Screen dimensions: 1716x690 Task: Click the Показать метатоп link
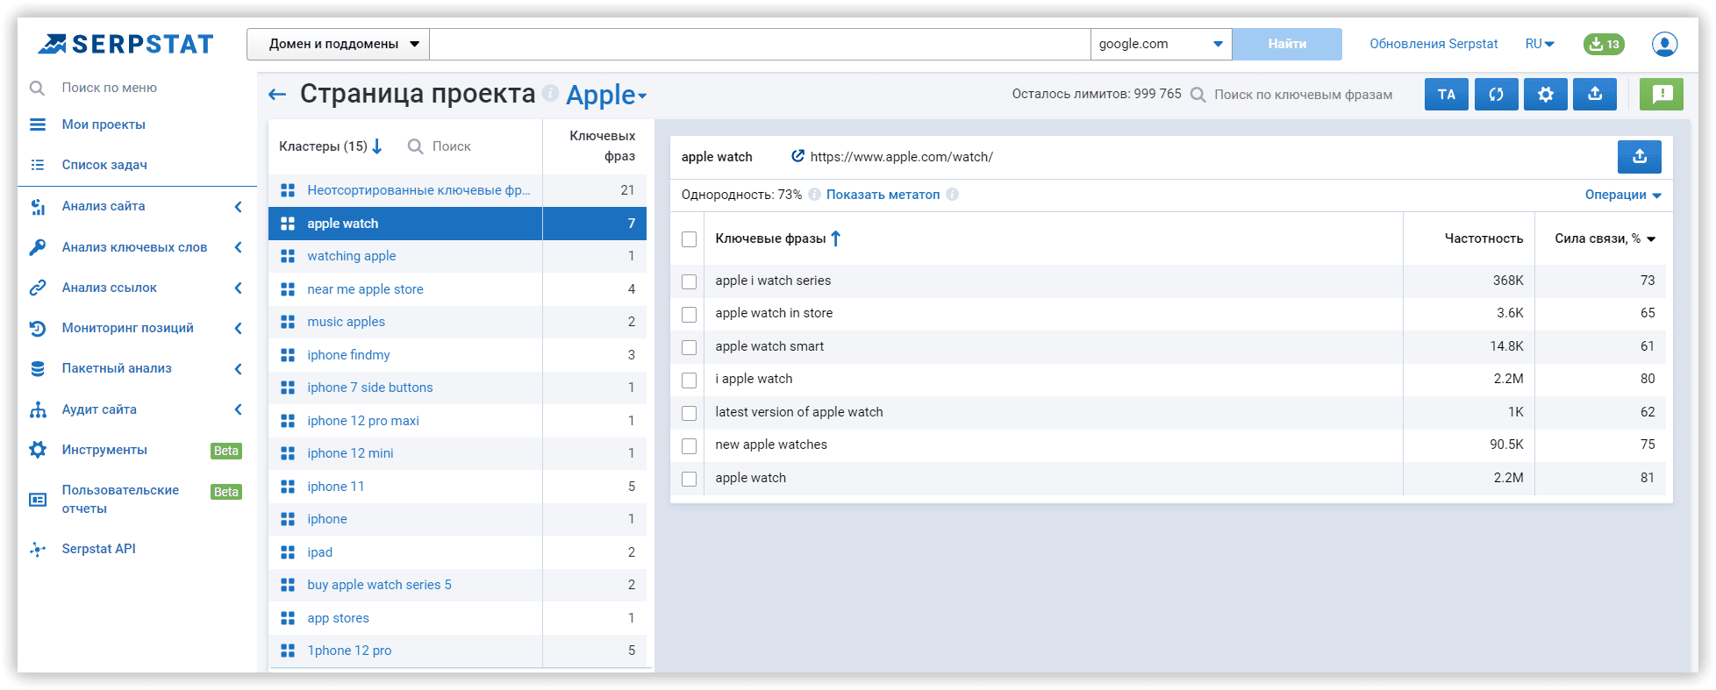click(x=883, y=195)
